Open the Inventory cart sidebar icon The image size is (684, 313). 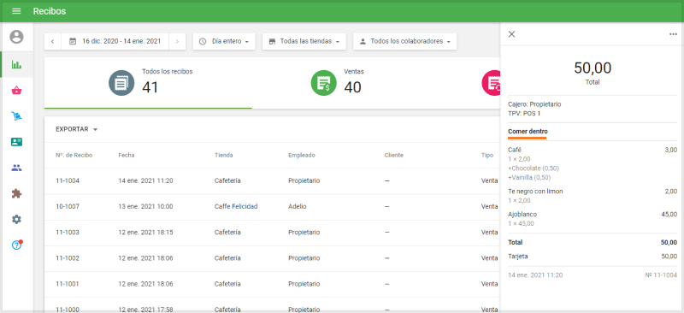click(16, 116)
